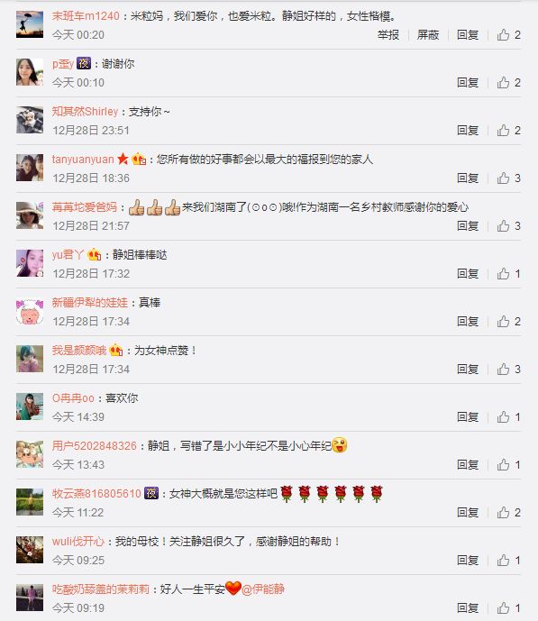
Task: Like wuli伐开心's comment
Action: click(x=508, y=561)
